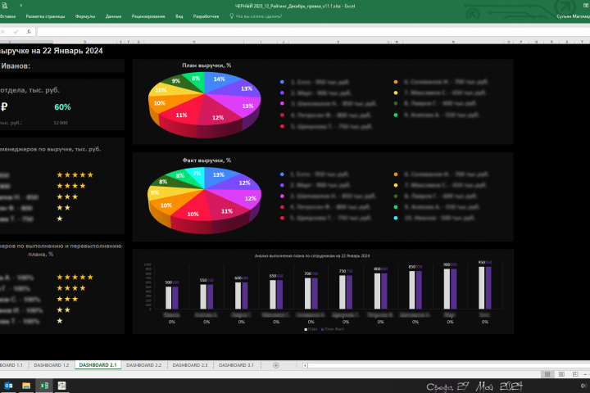
Task: Open the fourth app icon on the taskbar
Action: coord(61,386)
